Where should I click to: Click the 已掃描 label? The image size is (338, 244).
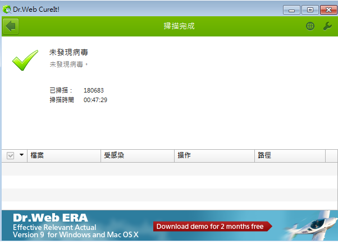61,90
